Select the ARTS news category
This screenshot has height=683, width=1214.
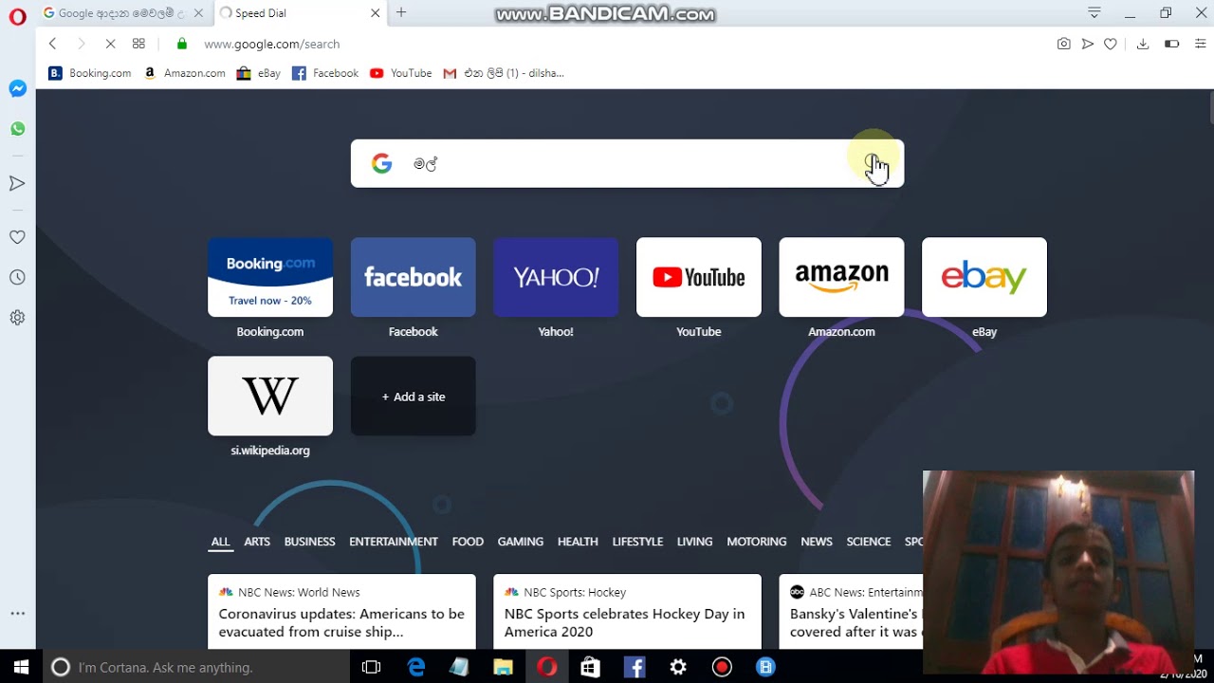pos(257,542)
